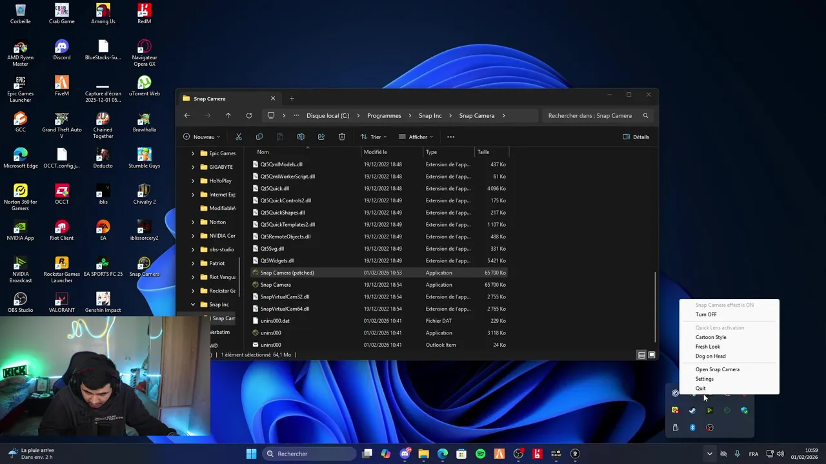
Task: Show hidden tray icons chevron
Action: (709, 454)
